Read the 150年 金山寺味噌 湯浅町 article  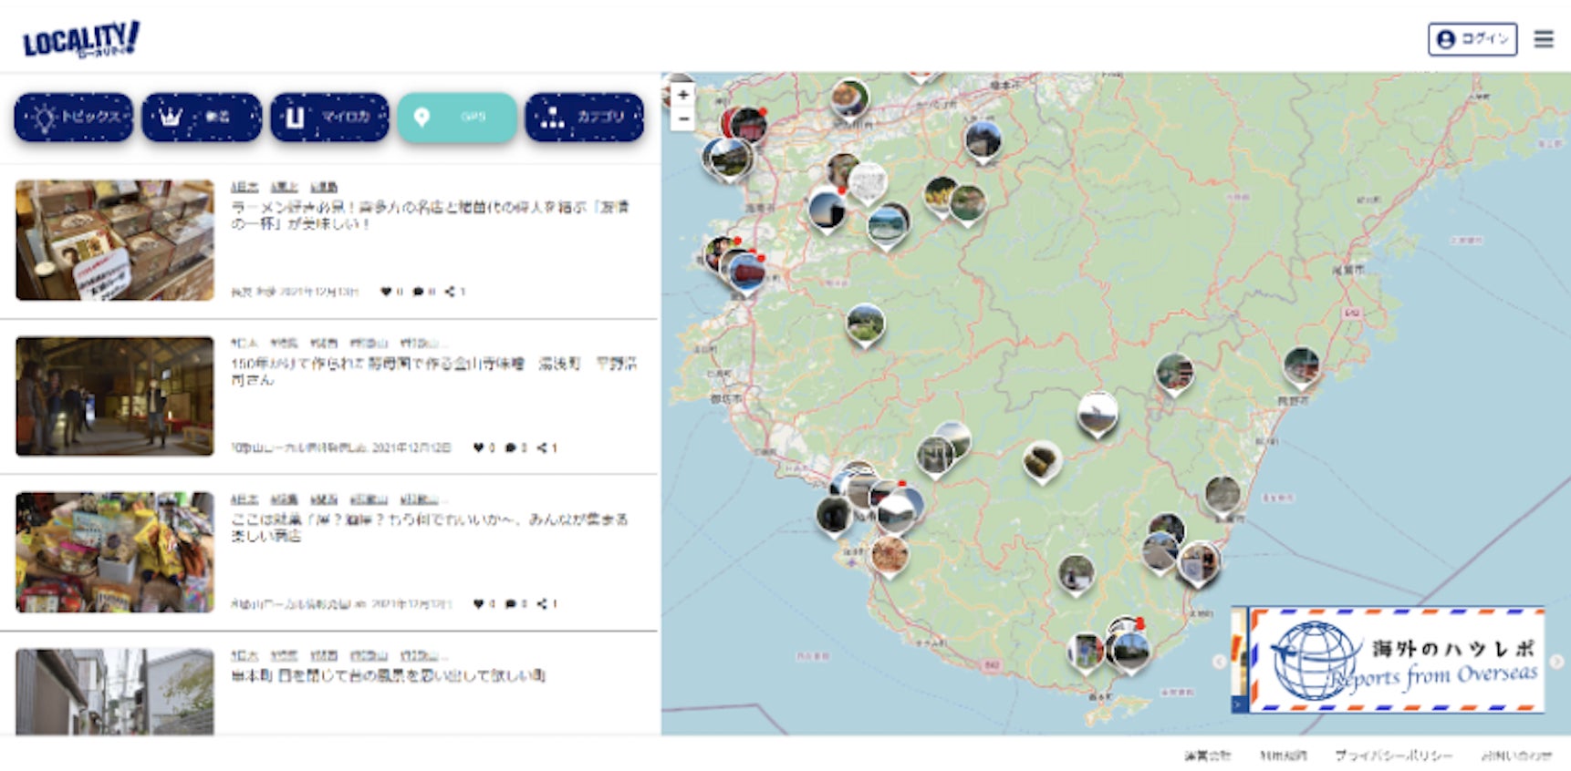(433, 371)
